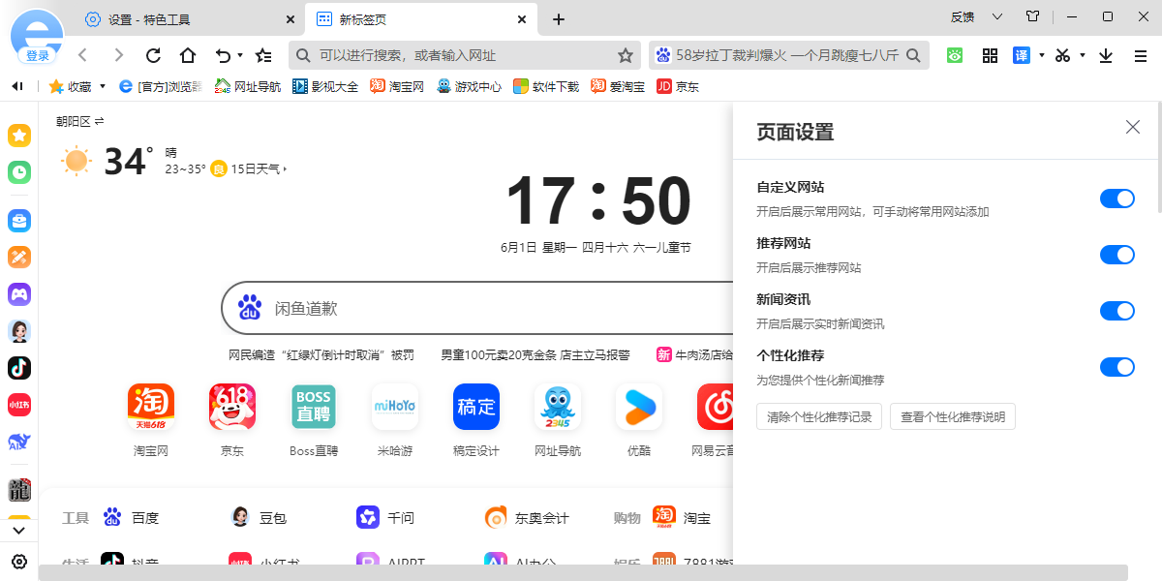The height and width of the screenshot is (581, 1162).
Task: Open the apps grid icon in toolbar
Action: pos(990,55)
